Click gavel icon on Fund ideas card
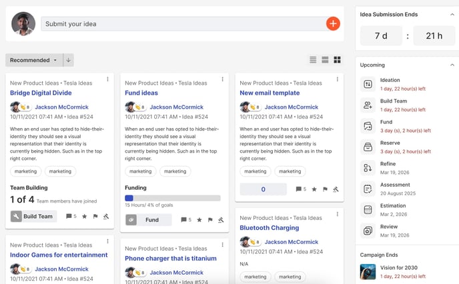Viewport: 459px width, 284px height. coord(221,219)
